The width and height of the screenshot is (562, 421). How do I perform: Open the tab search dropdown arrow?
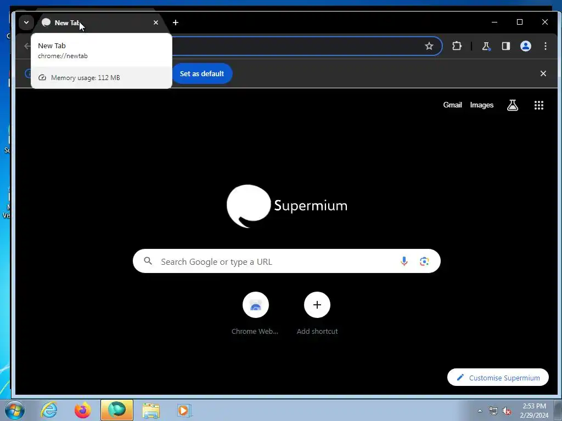(x=26, y=22)
